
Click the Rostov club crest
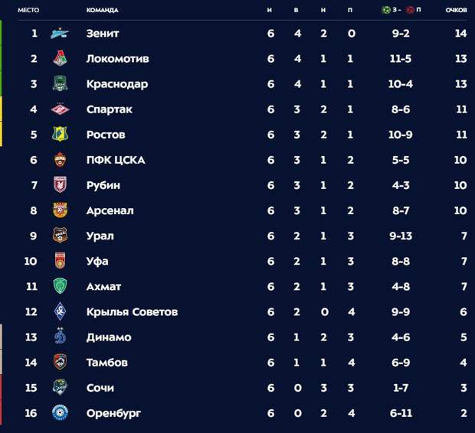point(60,135)
